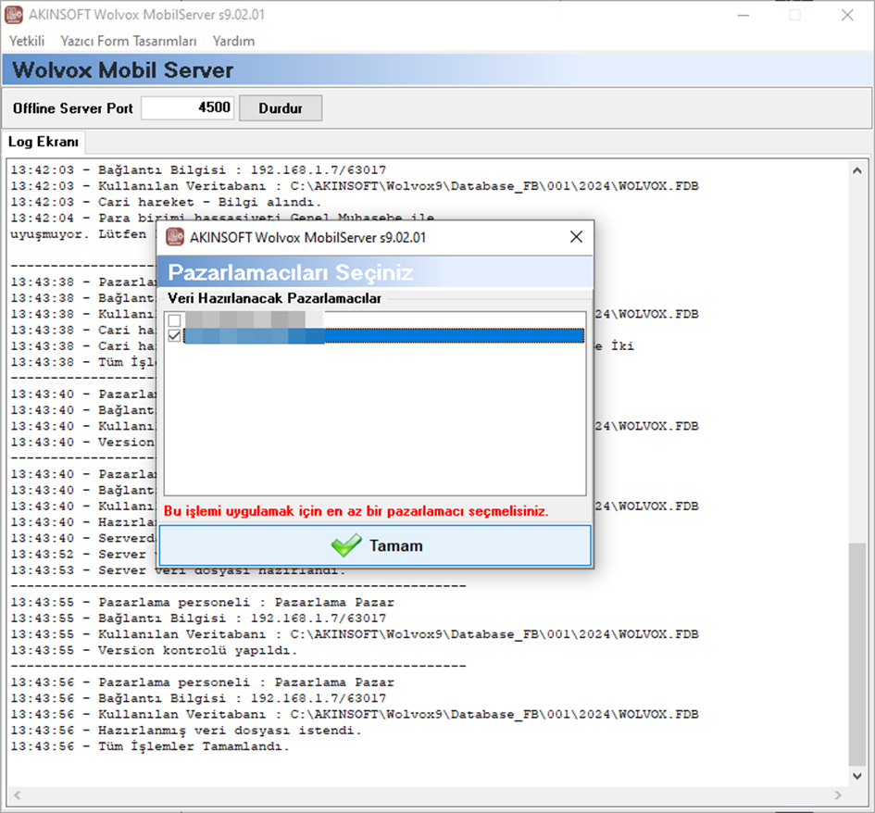Open the Yazıcı Form Tasarımları menu
This screenshot has height=813, width=875.
tap(129, 42)
